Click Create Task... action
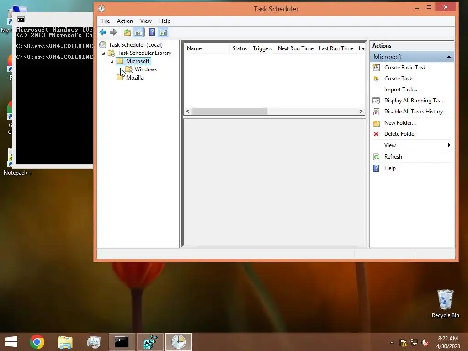Image resolution: width=468 pixels, height=351 pixels. pos(400,79)
